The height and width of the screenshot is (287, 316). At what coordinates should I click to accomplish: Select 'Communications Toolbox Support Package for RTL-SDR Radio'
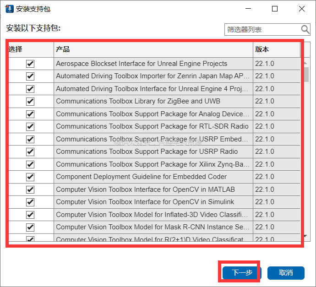pos(152,126)
